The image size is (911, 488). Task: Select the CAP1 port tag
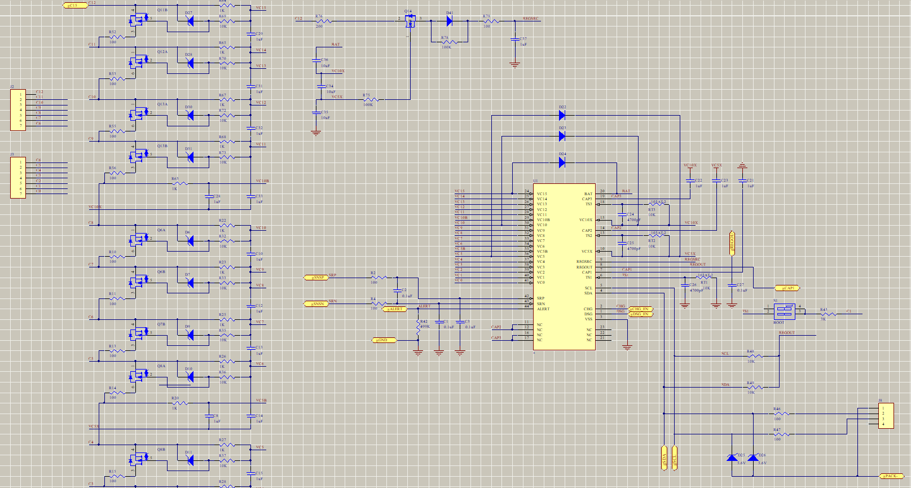tap(787, 288)
